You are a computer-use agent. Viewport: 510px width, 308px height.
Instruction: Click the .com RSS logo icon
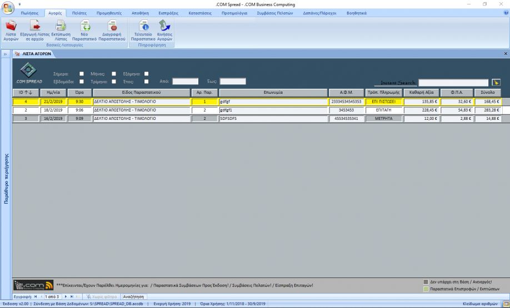click(33, 285)
